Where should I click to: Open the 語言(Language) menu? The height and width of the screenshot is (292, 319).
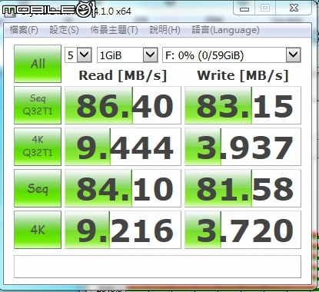pos(225,30)
